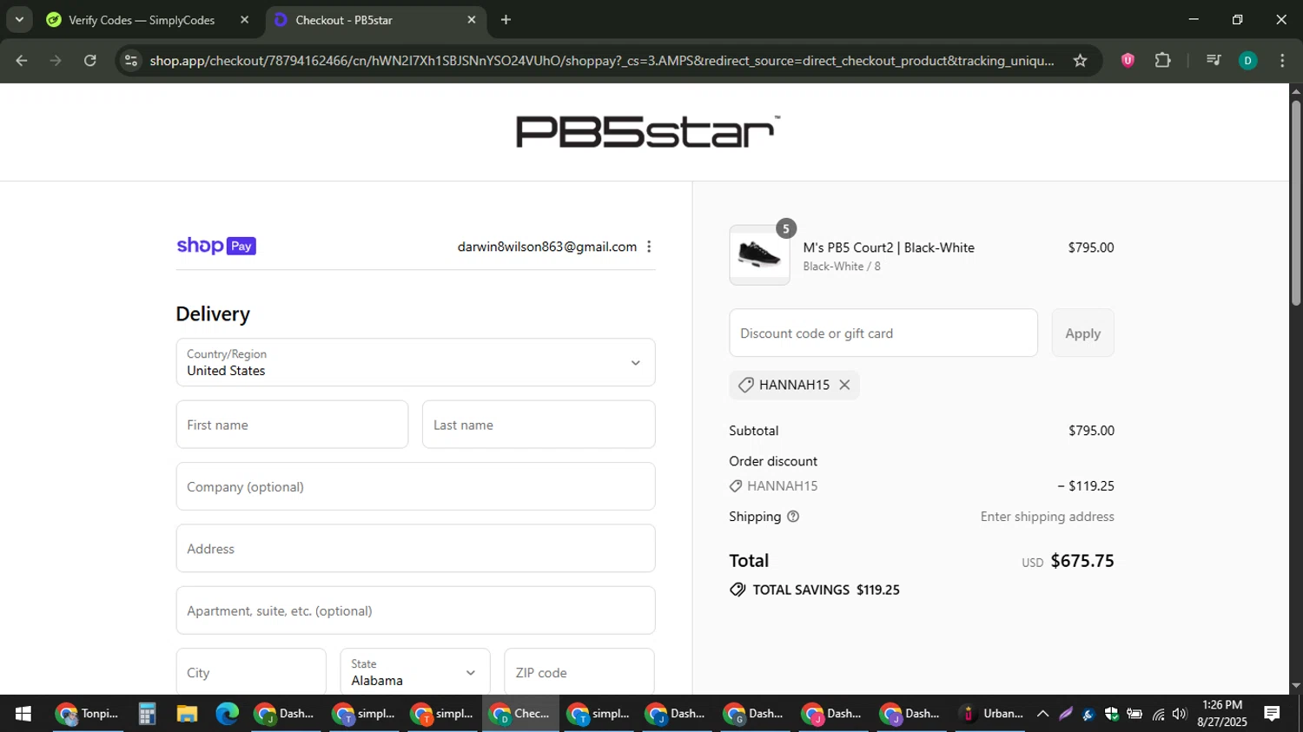Switch to the Chec... Chrome taskbar window
Viewport: 1303px width, 732px height.
pos(520,714)
